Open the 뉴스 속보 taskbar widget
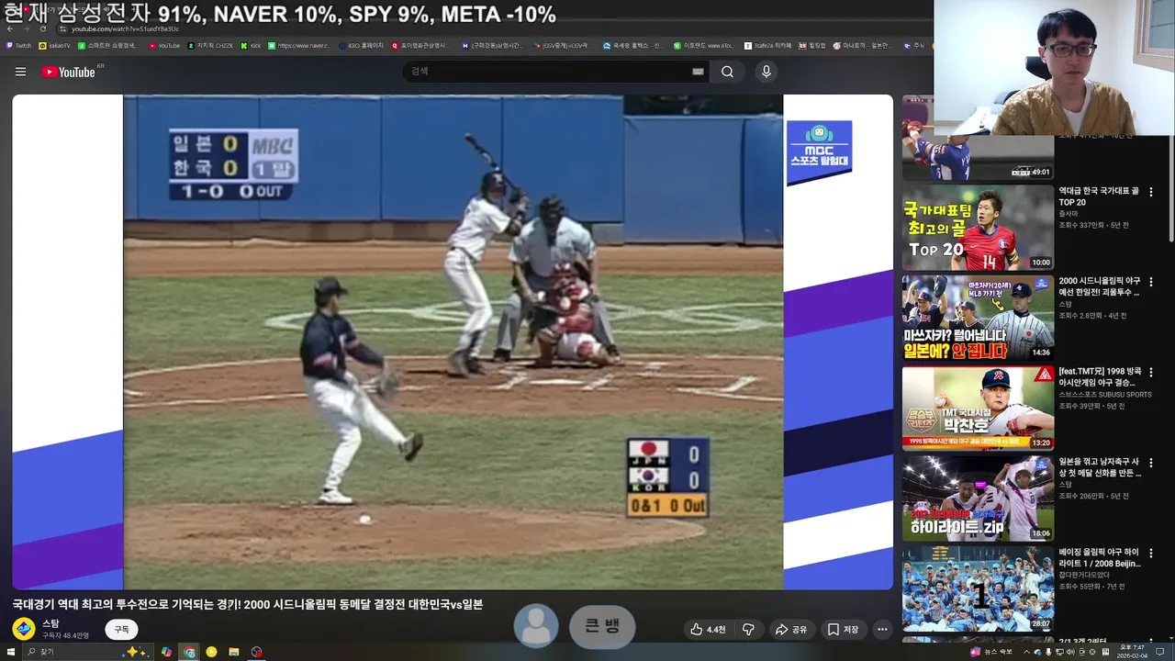This screenshot has height=661, width=1175. point(991,652)
